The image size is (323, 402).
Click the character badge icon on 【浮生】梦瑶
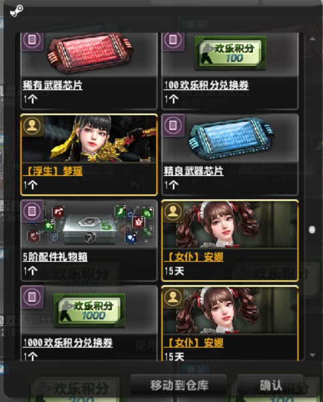tap(32, 125)
